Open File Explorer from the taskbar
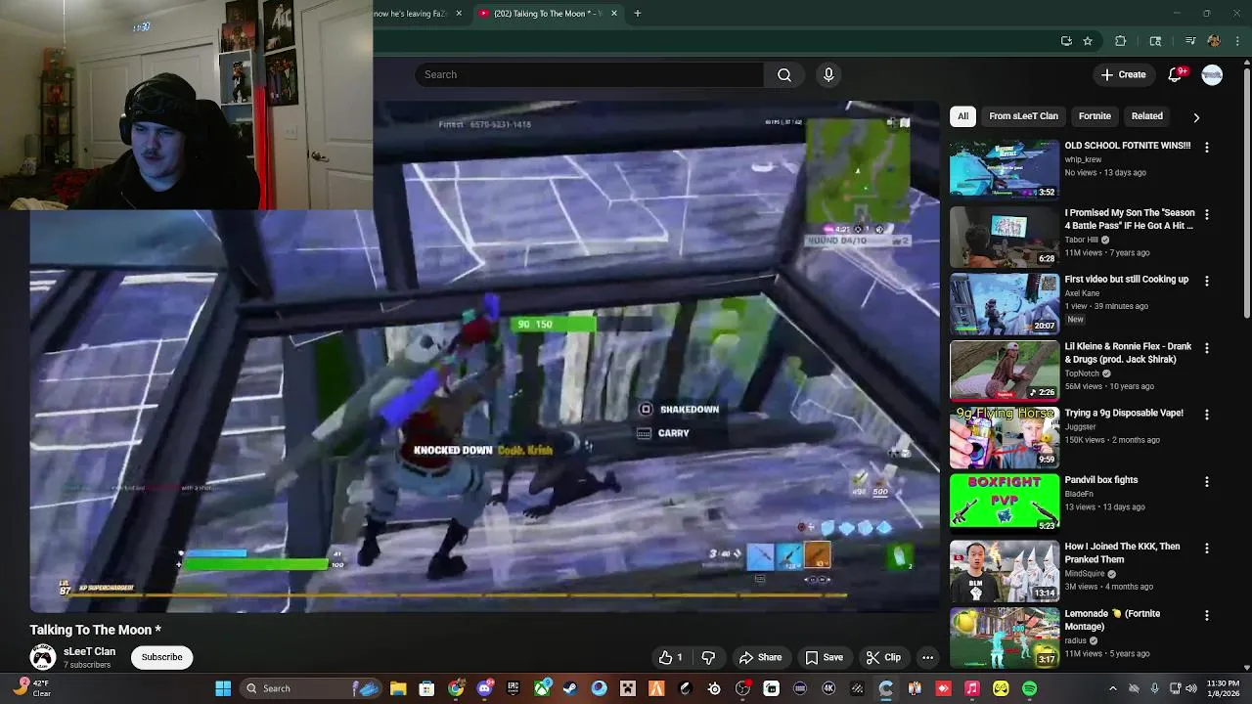1252x704 pixels. pyautogui.click(x=398, y=688)
